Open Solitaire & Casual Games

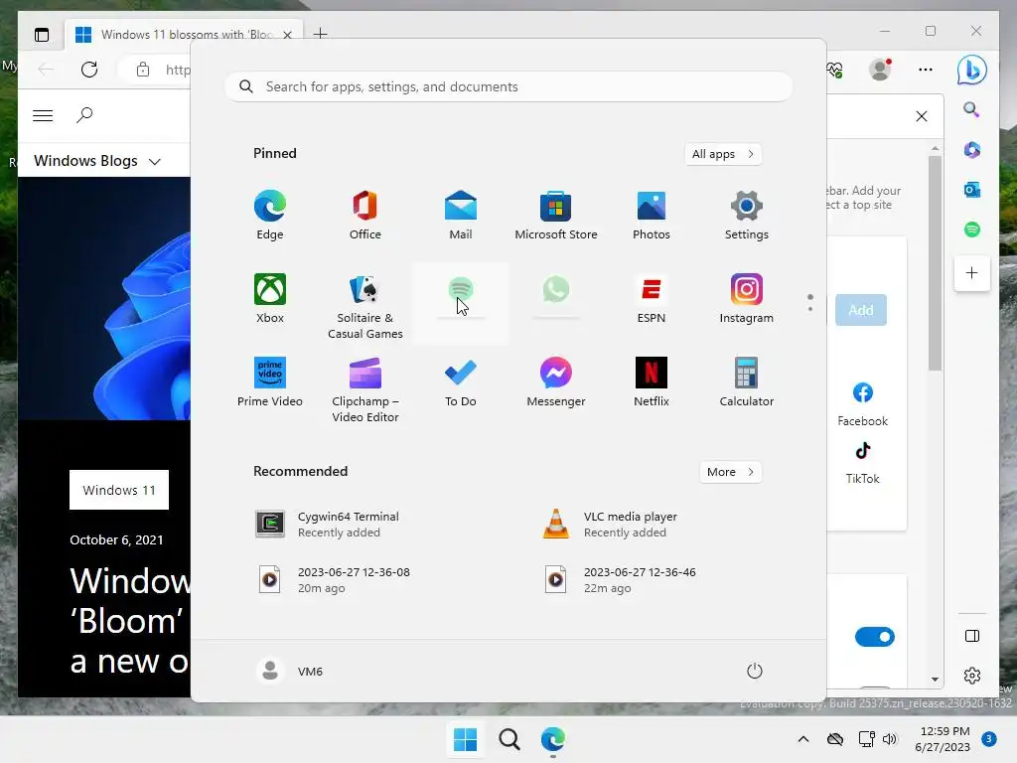pos(365,306)
